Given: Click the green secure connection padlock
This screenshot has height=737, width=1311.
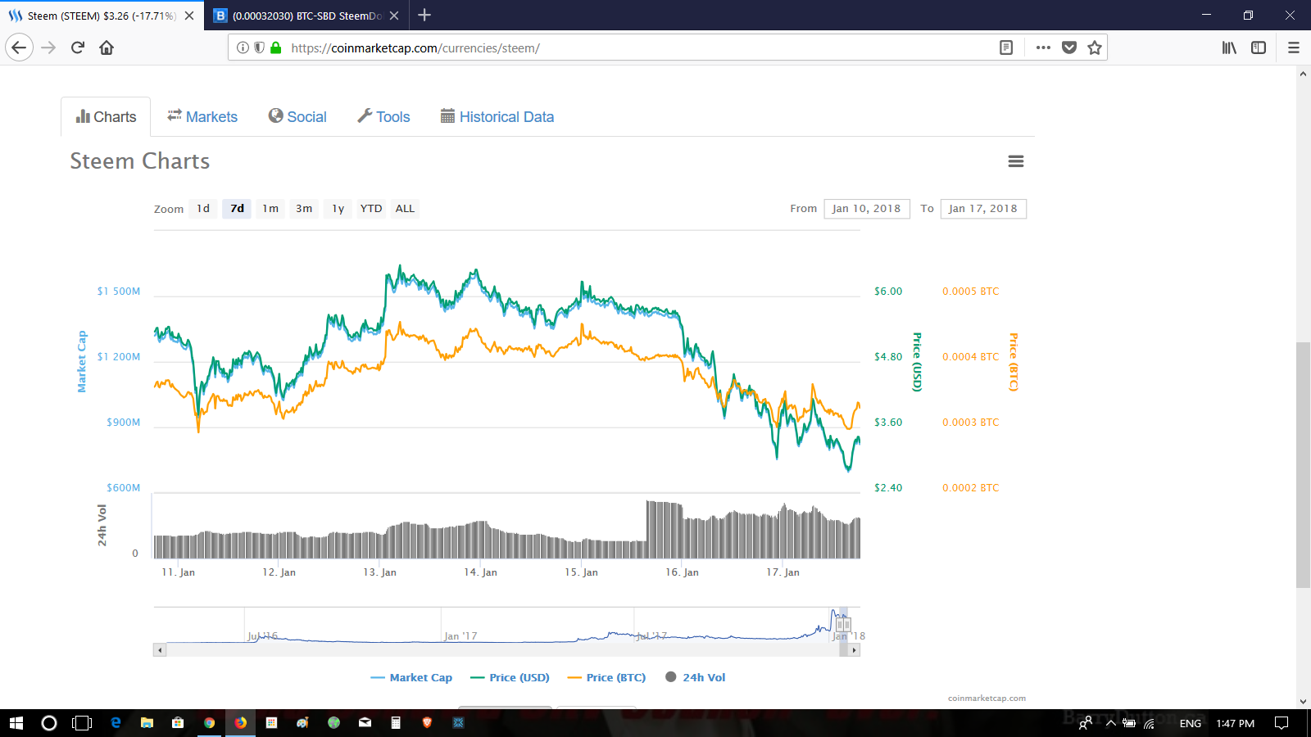Looking at the screenshot, I should point(276,47).
